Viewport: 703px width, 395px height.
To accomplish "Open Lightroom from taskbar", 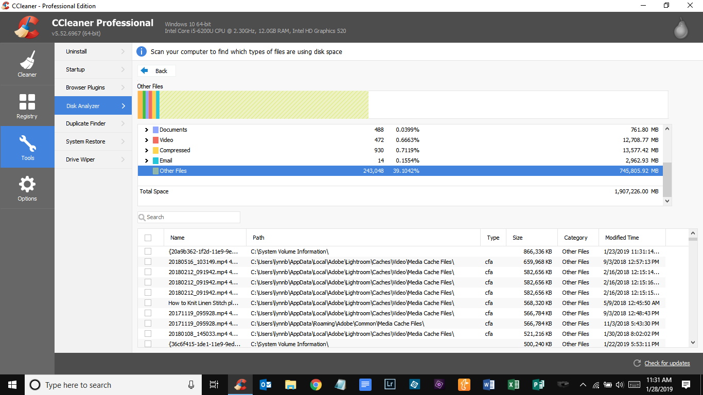I will pyautogui.click(x=390, y=385).
